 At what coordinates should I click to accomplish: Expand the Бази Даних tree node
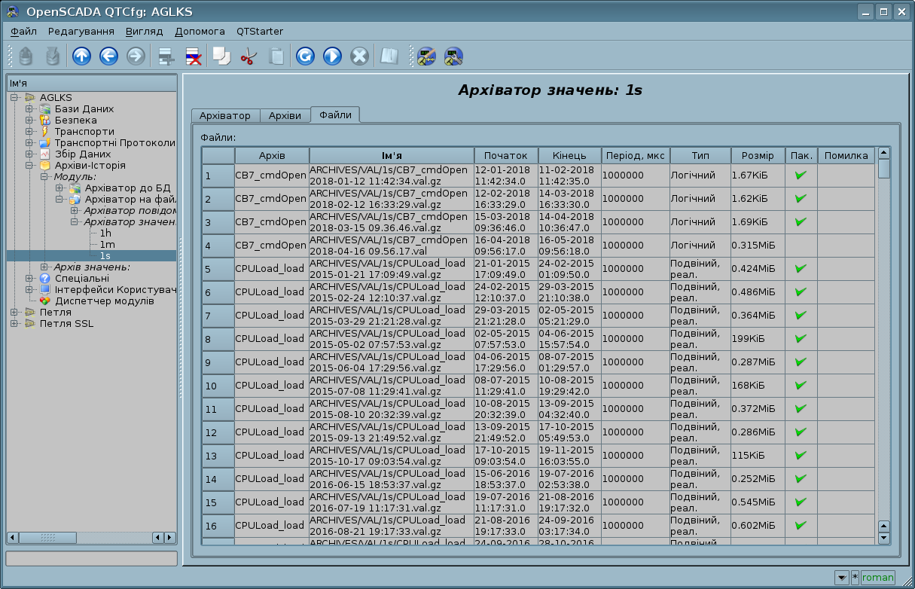(29, 109)
